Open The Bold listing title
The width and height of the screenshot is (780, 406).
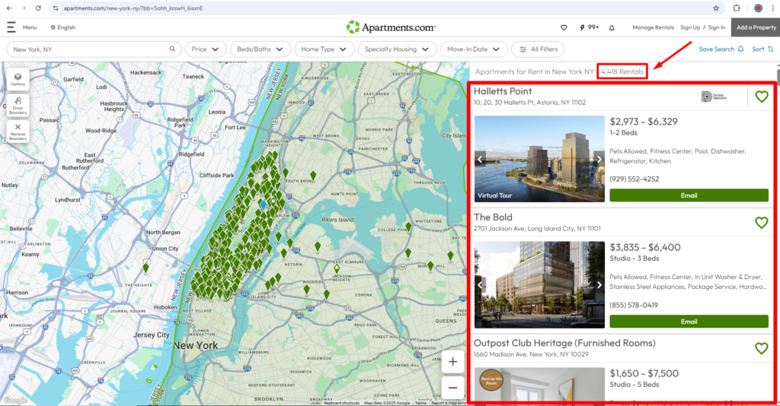tap(493, 217)
